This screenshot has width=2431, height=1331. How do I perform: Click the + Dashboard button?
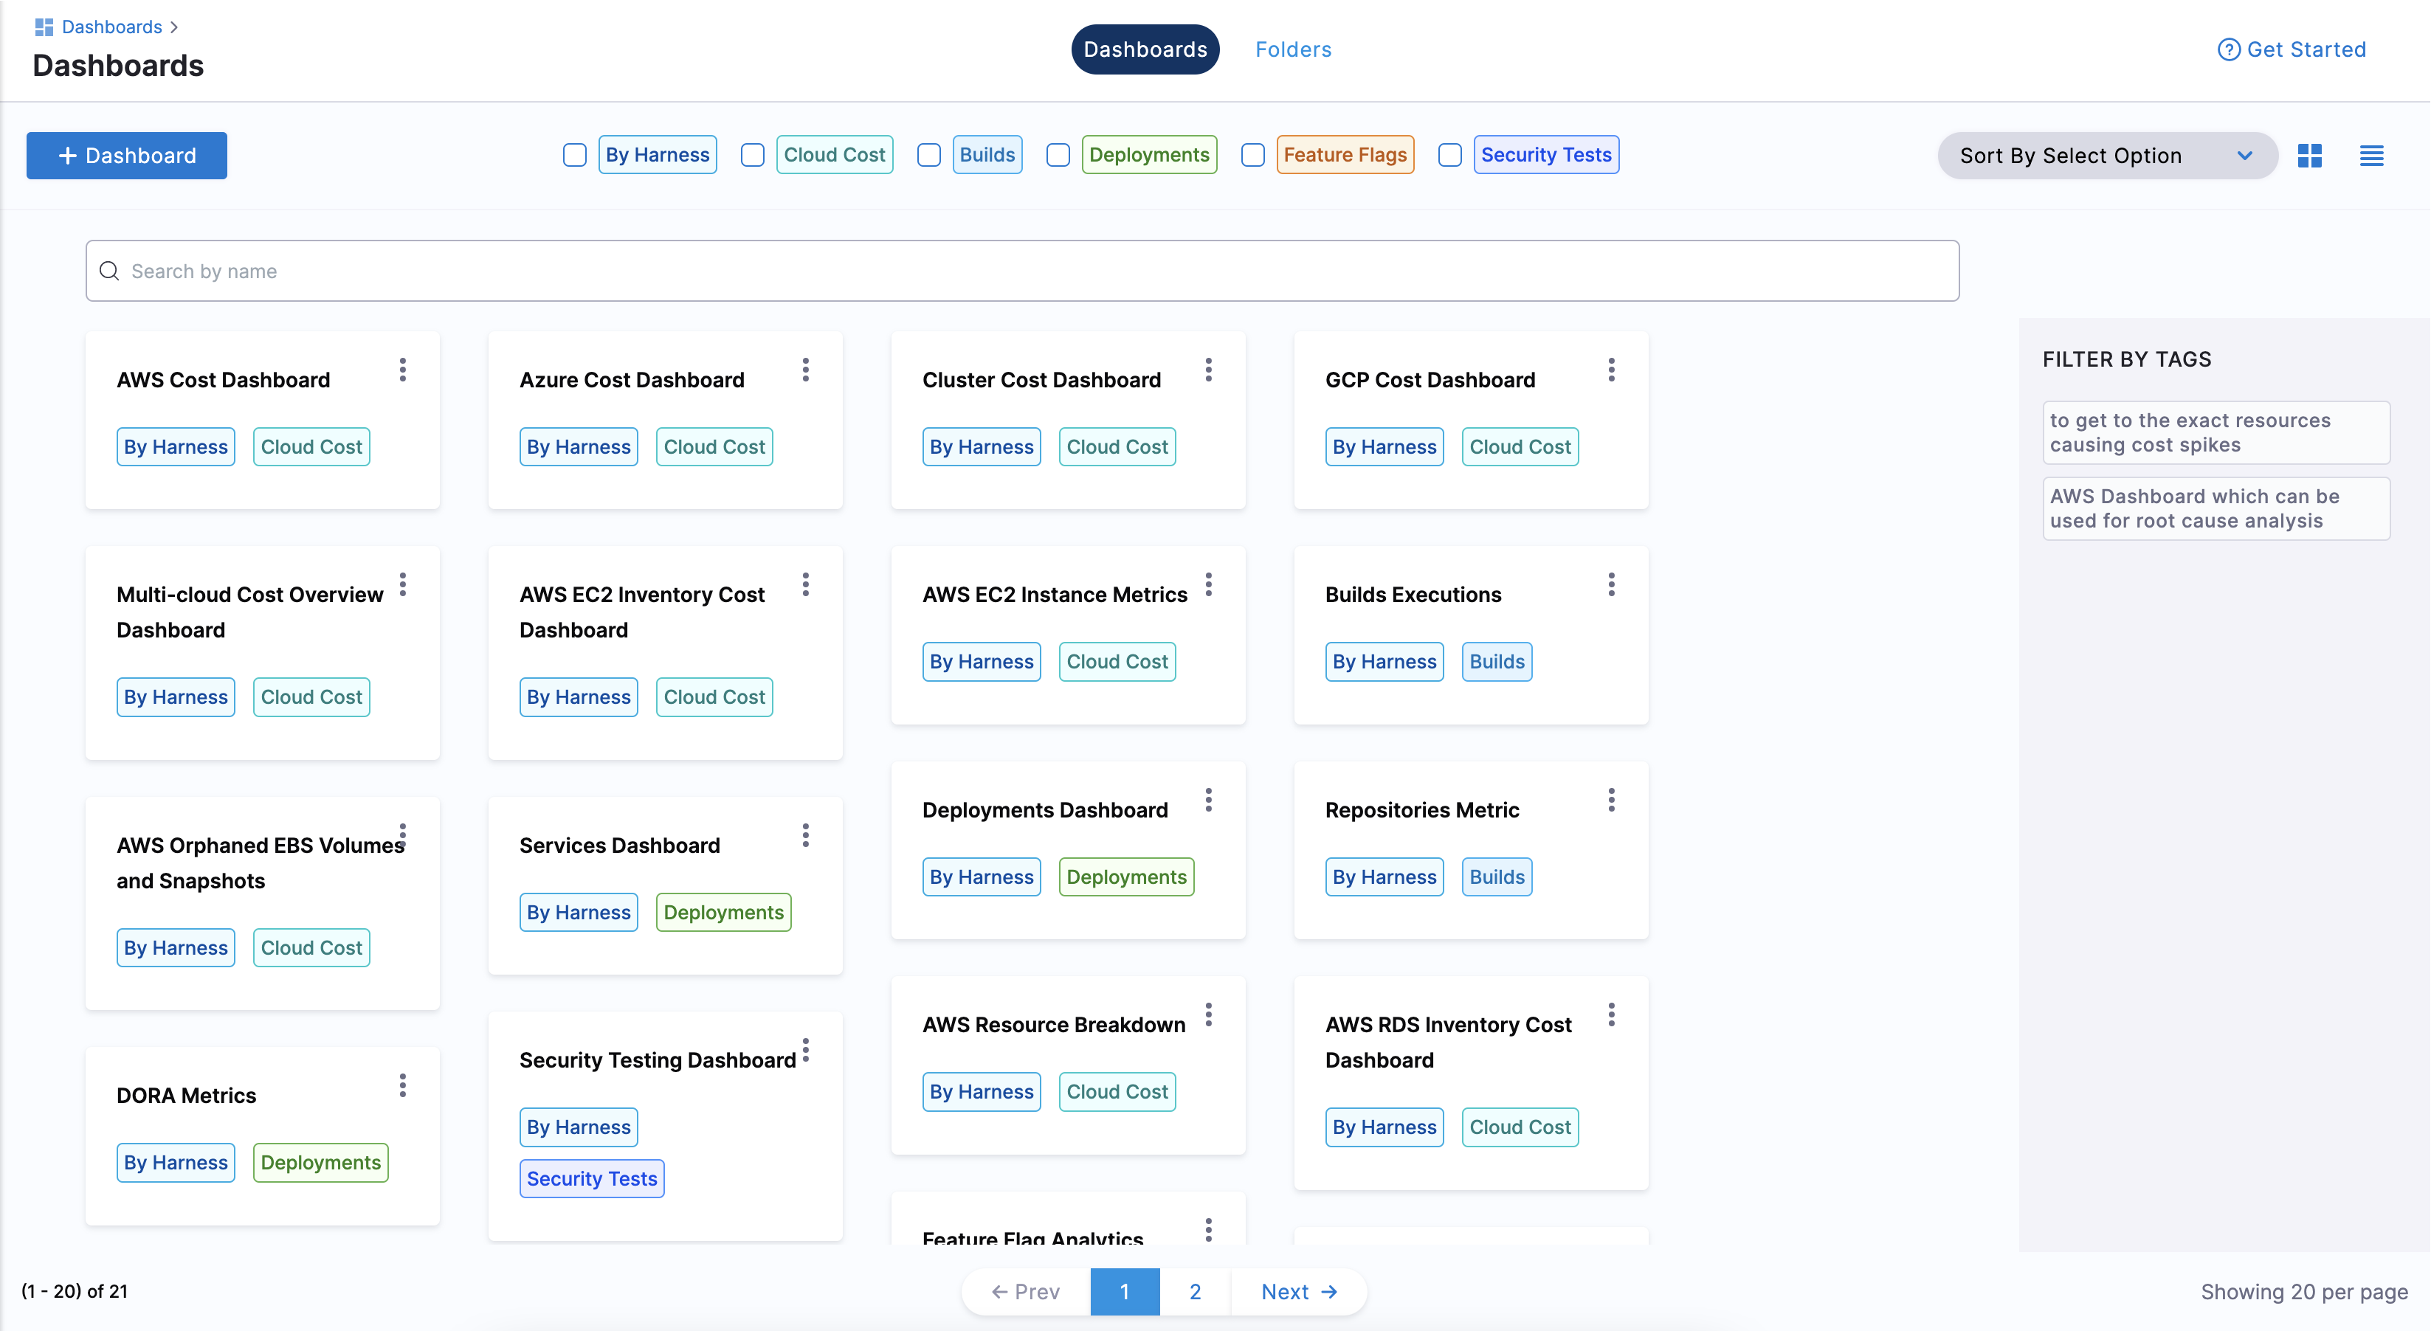point(126,156)
